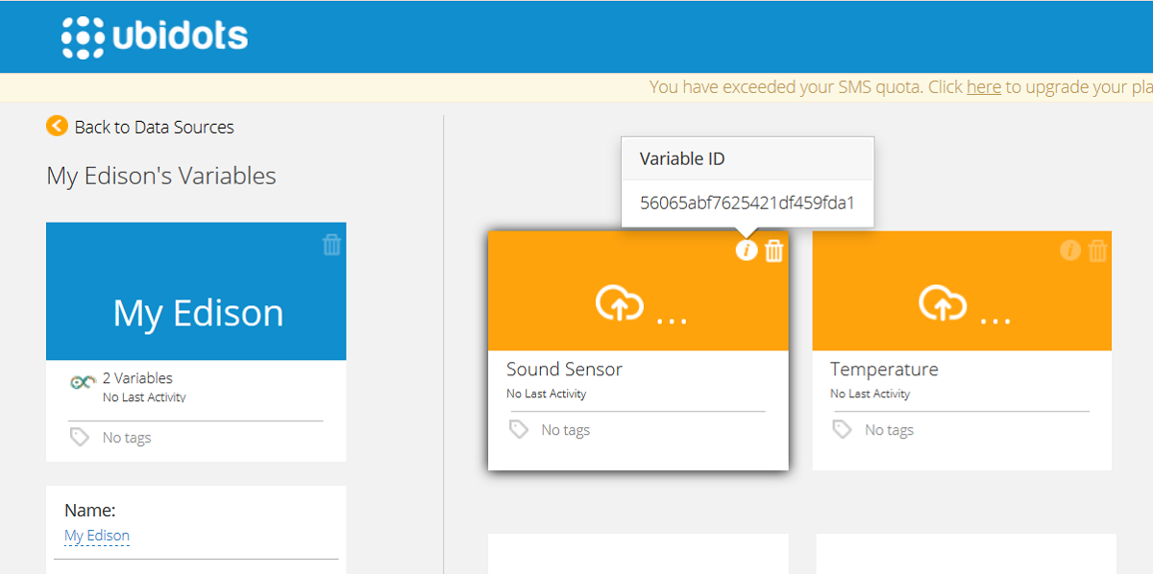Show info for Temperature variable
Viewport: 1153px width, 574px height.
tap(1070, 251)
